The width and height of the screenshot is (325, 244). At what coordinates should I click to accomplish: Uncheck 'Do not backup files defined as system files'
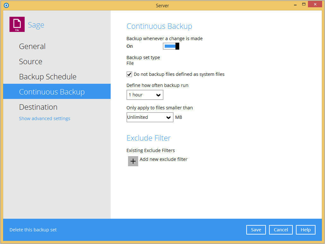(129, 75)
